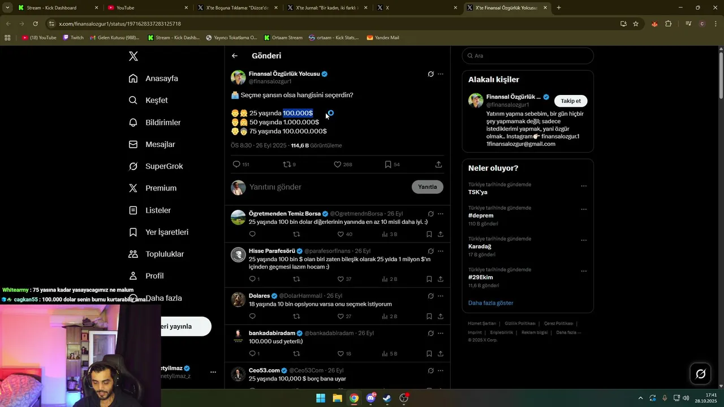
Task: Reload the page
Action: [36, 24]
